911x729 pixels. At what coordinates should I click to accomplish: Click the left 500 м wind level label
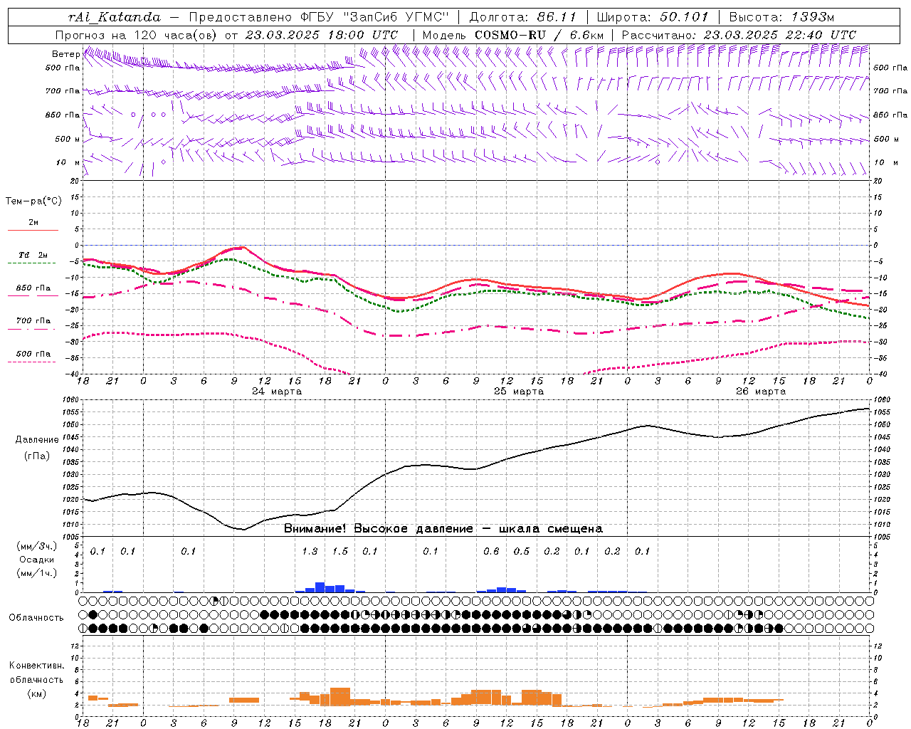point(67,139)
